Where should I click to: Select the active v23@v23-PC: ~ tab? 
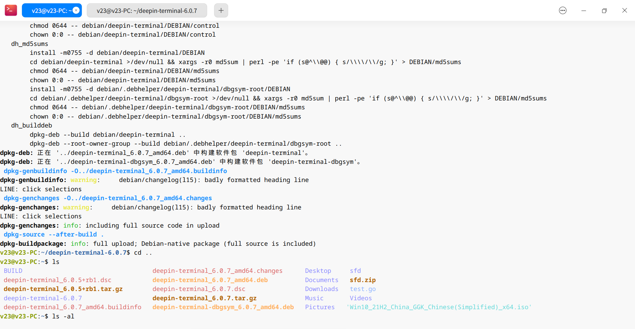click(x=52, y=11)
